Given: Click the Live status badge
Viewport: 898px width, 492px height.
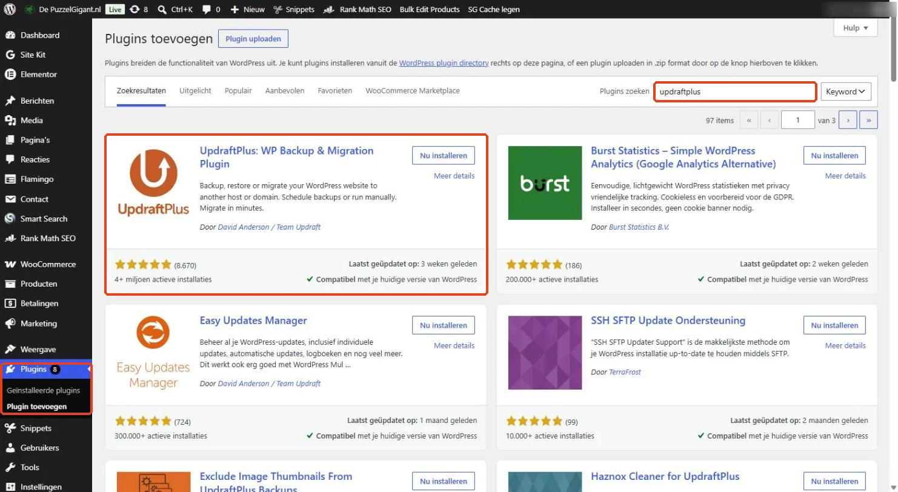Looking at the screenshot, I should (x=115, y=9).
